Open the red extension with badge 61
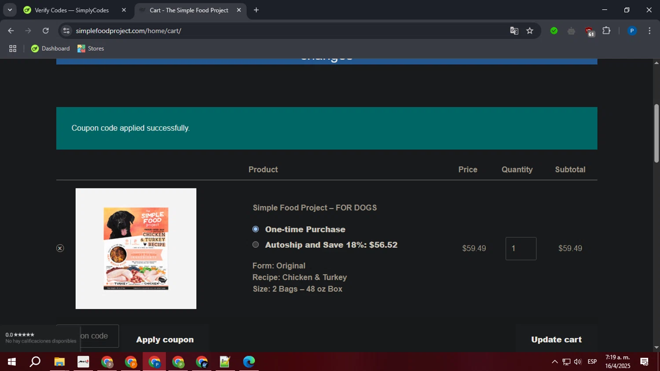Viewport: 660px width, 371px height. click(590, 32)
